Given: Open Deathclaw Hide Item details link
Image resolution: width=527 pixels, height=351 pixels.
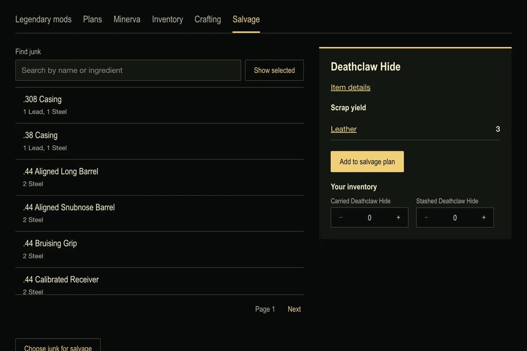Looking at the screenshot, I should pyautogui.click(x=350, y=87).
